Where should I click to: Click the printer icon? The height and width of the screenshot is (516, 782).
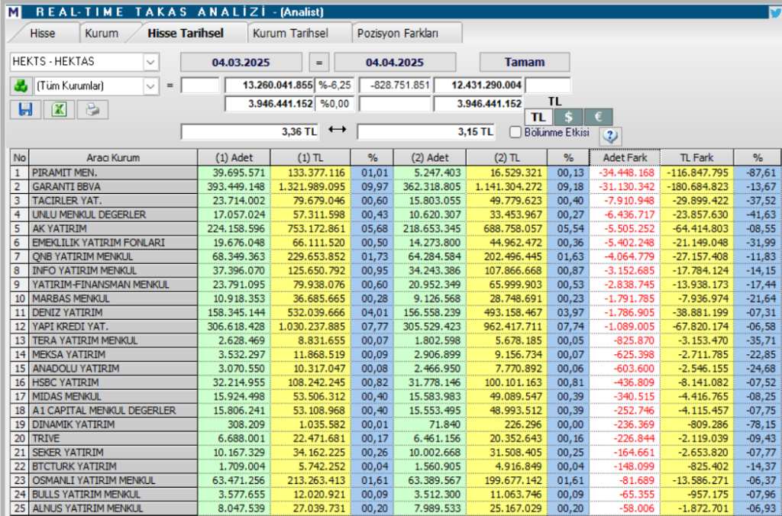pos(92,109)
